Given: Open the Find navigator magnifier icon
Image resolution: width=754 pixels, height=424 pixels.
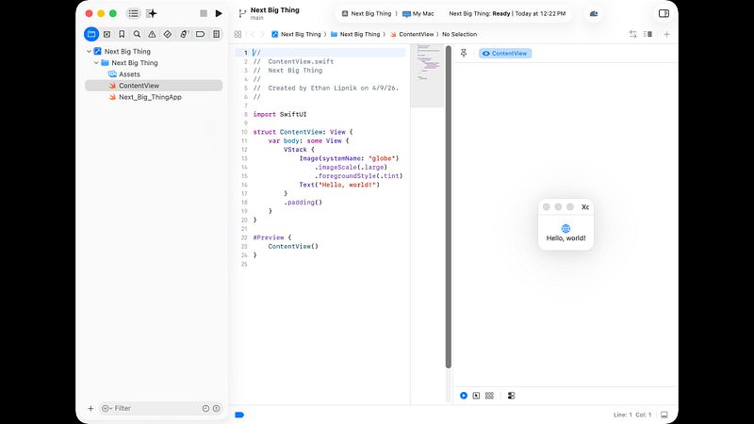Looking at the screenshot, I should click(137, 34).
